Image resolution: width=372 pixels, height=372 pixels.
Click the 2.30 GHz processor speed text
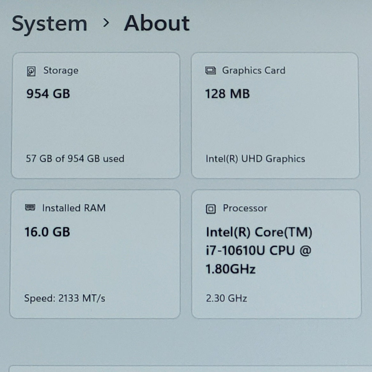[226, 298]
